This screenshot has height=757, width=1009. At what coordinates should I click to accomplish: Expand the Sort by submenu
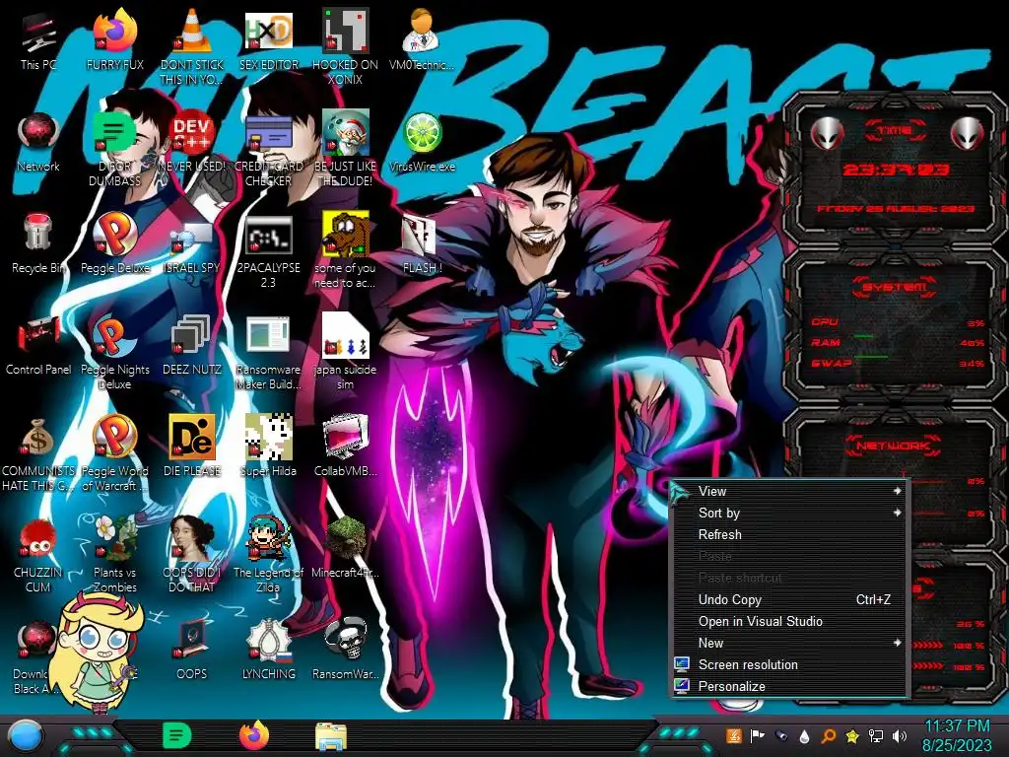[x=789, y=513]
